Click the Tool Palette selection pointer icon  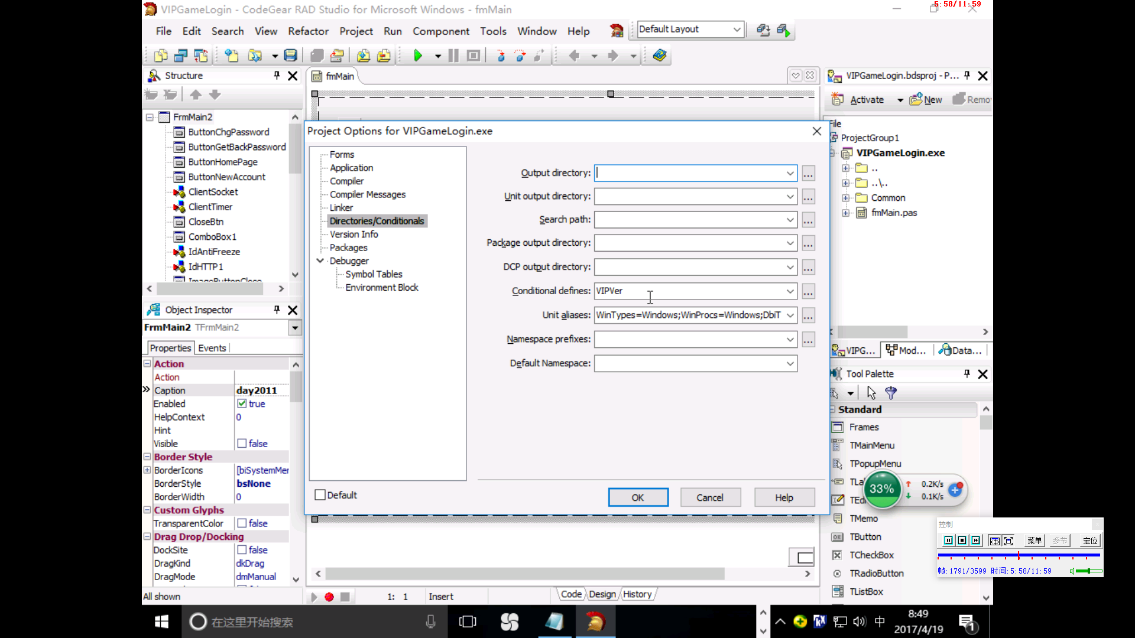(x=871, y=392)
